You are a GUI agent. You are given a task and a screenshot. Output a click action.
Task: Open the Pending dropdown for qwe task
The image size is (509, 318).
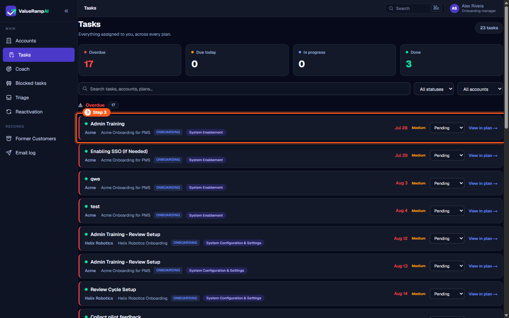click(447, 183)
